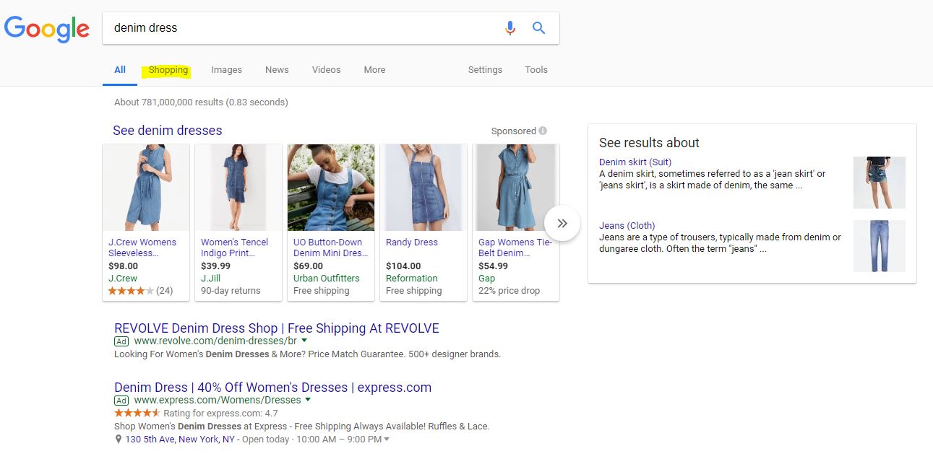Click Gap seller name under $54.99
Image resolution: width=933 pixels, height=459 pixels.
pos(487,279)
